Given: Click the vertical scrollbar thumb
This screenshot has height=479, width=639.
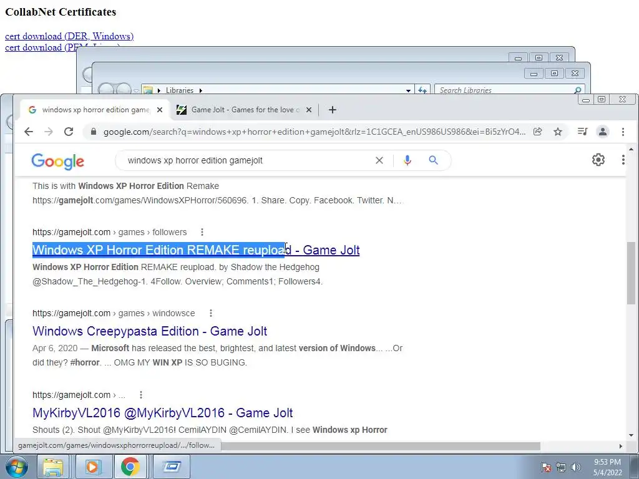Looking at the screenshot, I should pos(631,273).
